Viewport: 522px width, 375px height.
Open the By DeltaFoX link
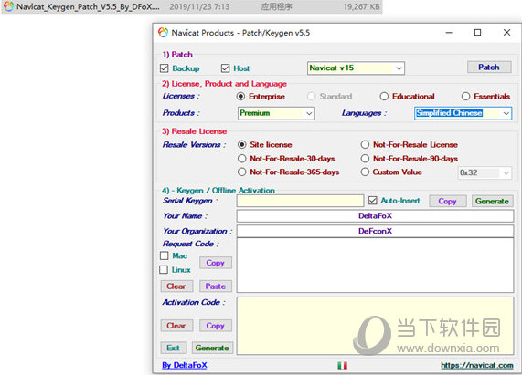[185, 365]
